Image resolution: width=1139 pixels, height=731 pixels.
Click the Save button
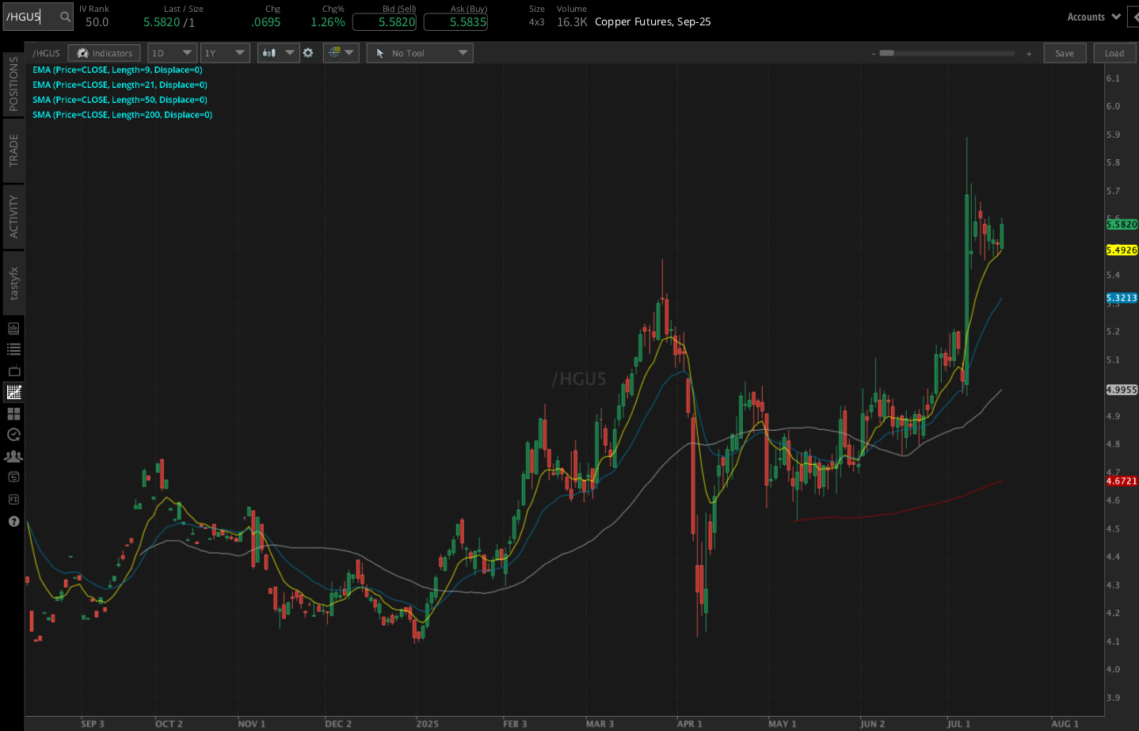coord(1065,53)
